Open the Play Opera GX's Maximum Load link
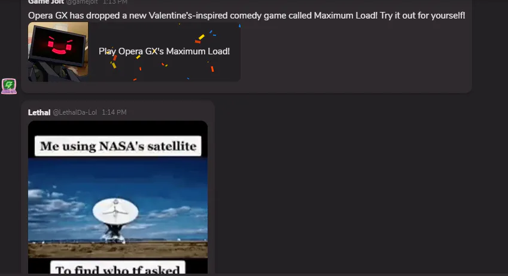Screen dimensions: 508x276 click(165, 51)
